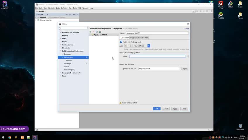Viewport: 248px width, 140px height.
Task: Click the hide panel icon in Project panel
Action: click(x=77, y=15)
